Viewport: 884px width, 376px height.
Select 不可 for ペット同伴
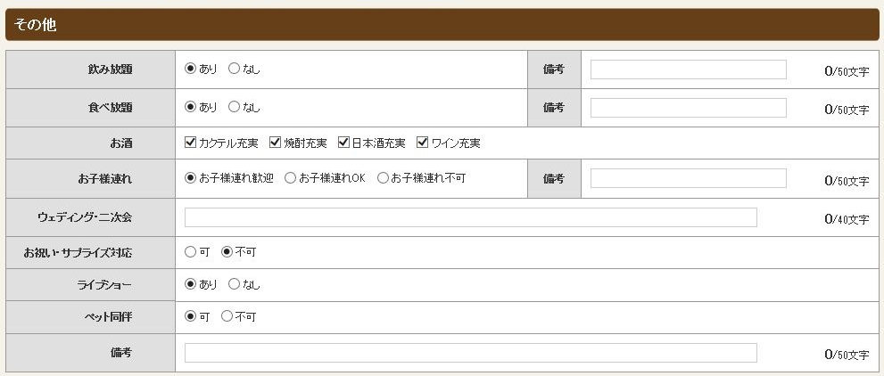(227, 316)
